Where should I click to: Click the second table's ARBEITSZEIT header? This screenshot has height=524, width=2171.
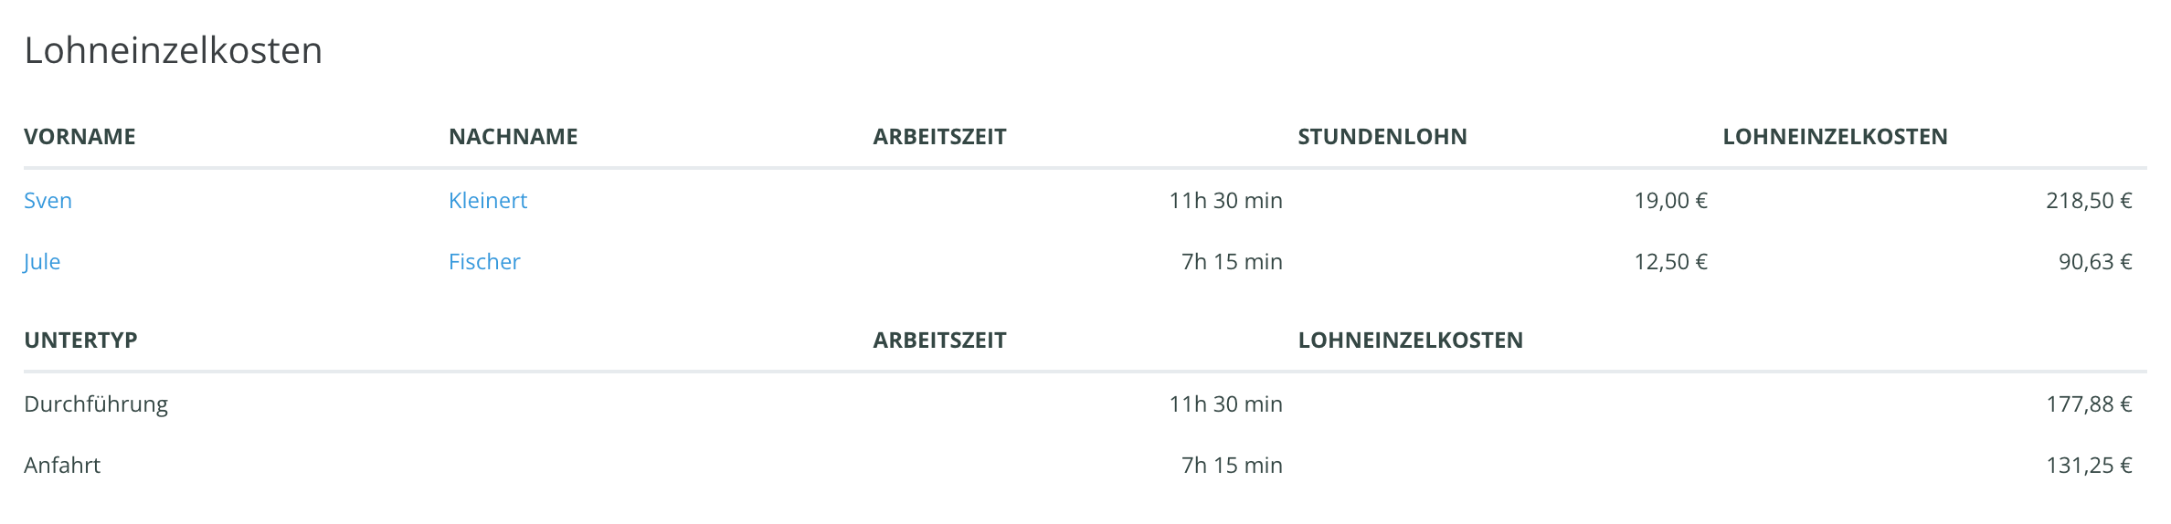[x=939, y=341]
